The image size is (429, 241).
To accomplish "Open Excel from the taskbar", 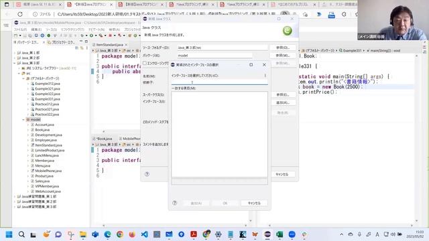I will pyautogui.click(x=280, y=234).
